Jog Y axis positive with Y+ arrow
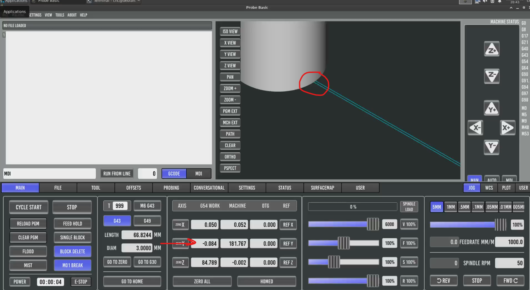Image resolution: width=530 pixels, height=290 pixels. [x=491, y=109]
